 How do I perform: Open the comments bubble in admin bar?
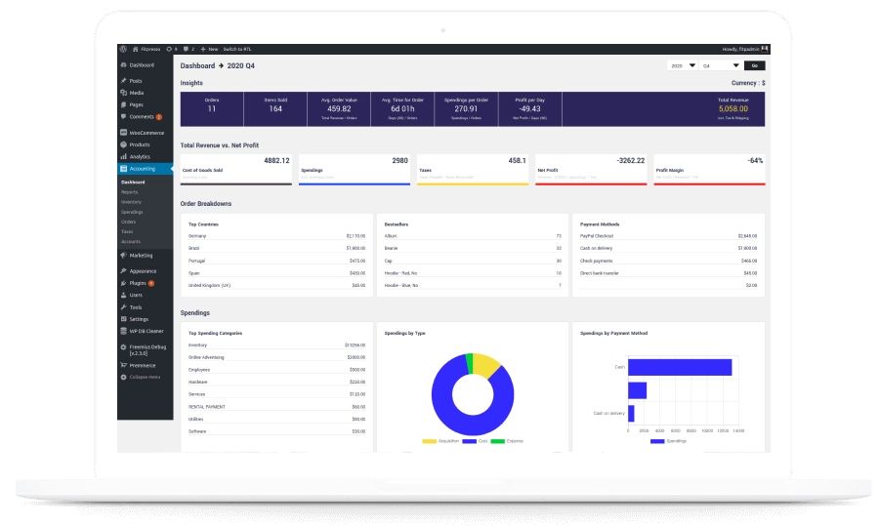(188, 49)
